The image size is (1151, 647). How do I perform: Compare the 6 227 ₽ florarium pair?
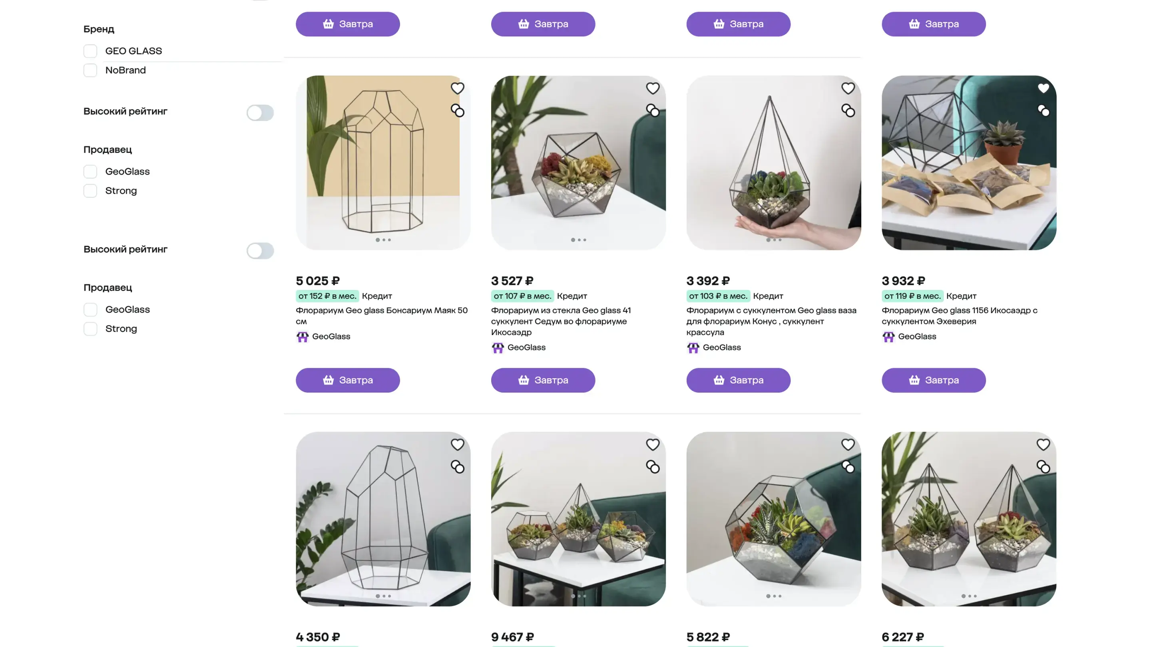[x=1043, y=466]
